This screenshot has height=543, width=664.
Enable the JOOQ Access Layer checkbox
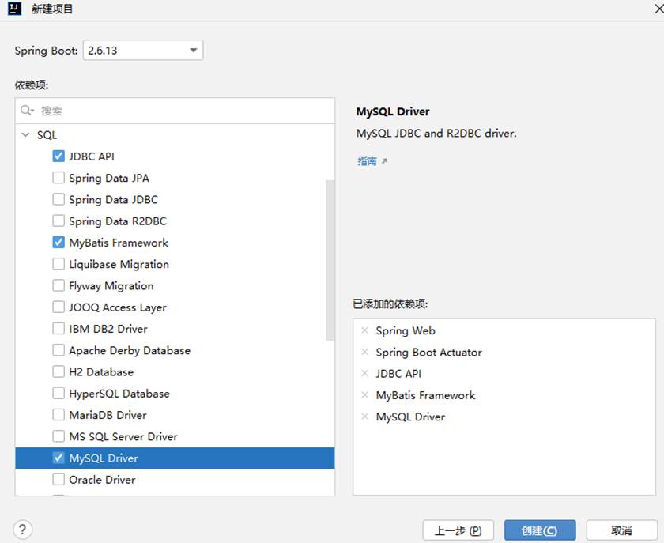58,307
